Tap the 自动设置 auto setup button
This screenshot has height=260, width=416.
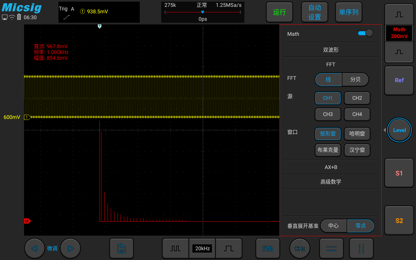(x=315, y=12)
